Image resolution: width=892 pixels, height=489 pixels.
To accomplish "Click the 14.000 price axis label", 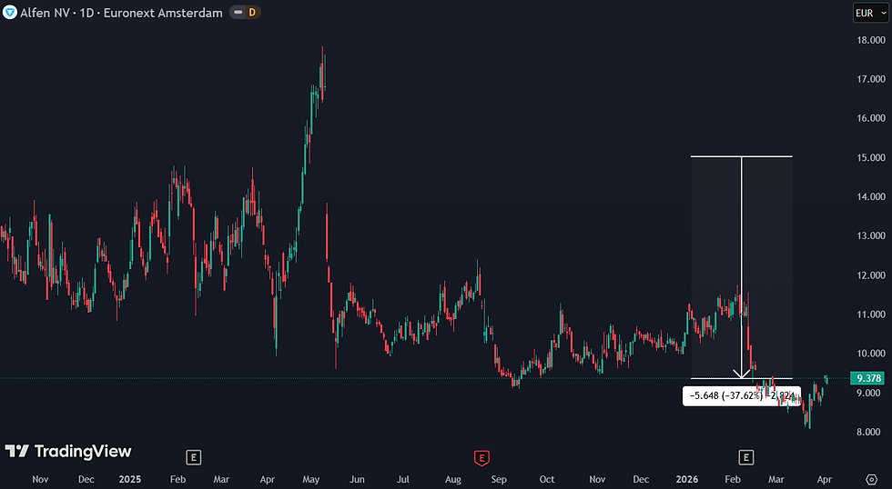I will 871,196.
